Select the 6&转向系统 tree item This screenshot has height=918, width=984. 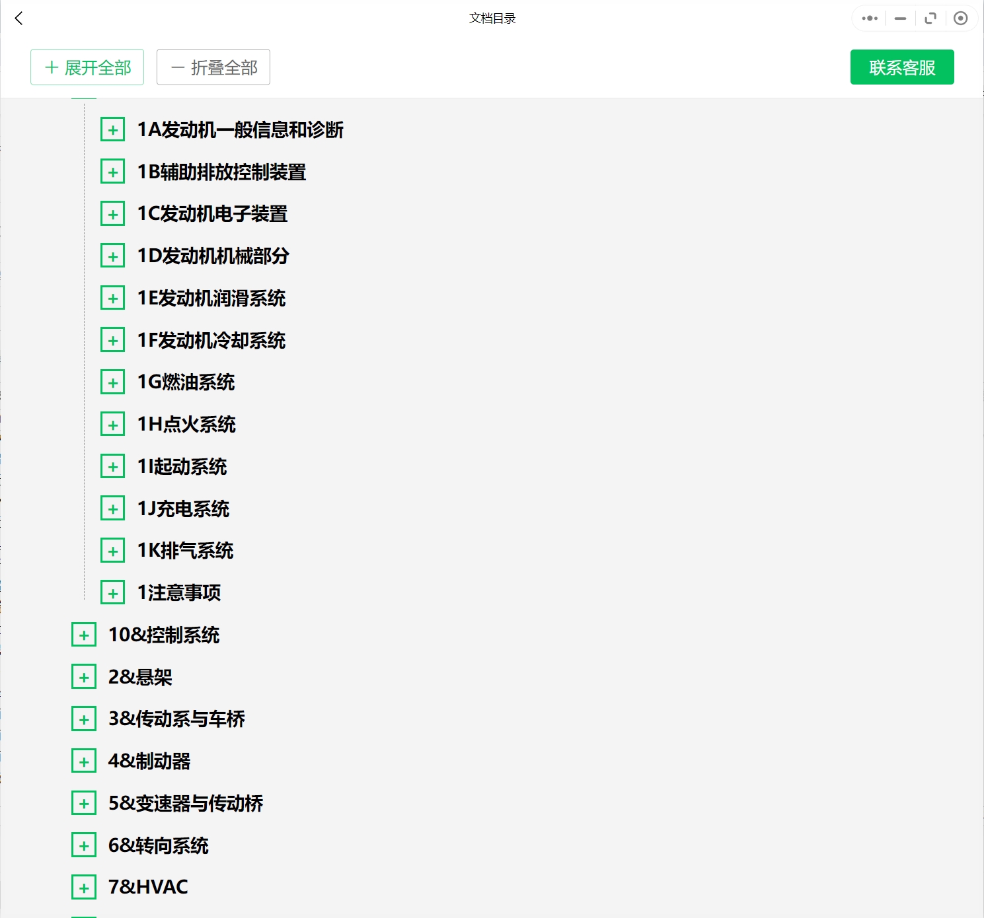[159, 845]
